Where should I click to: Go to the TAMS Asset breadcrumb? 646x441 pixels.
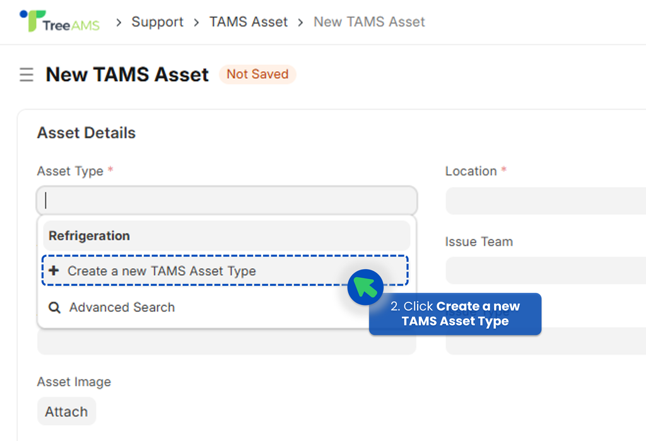(x=249, y=22)
